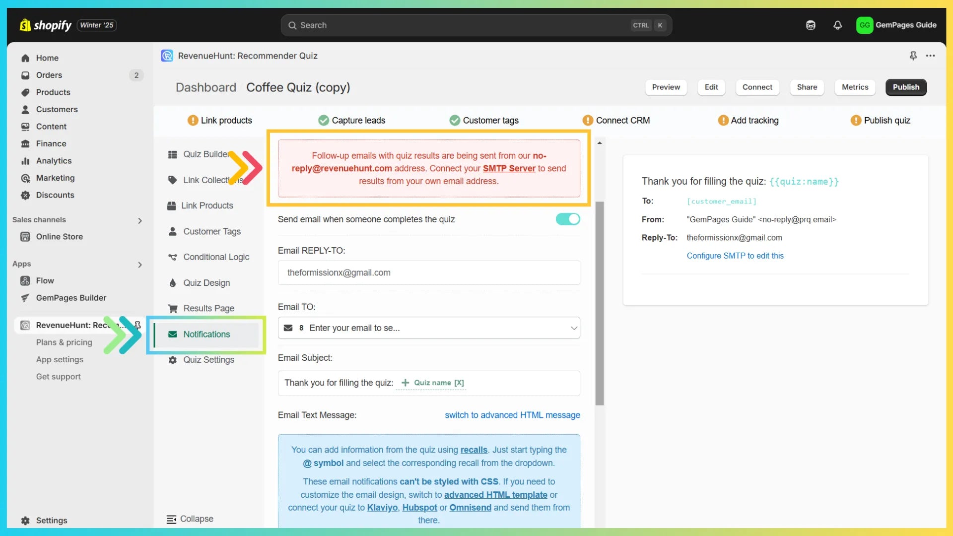Click the Orders inbox icon
The width and height of the screenshot is (953, 536).
pyautogui.click(x=25, y=75)
